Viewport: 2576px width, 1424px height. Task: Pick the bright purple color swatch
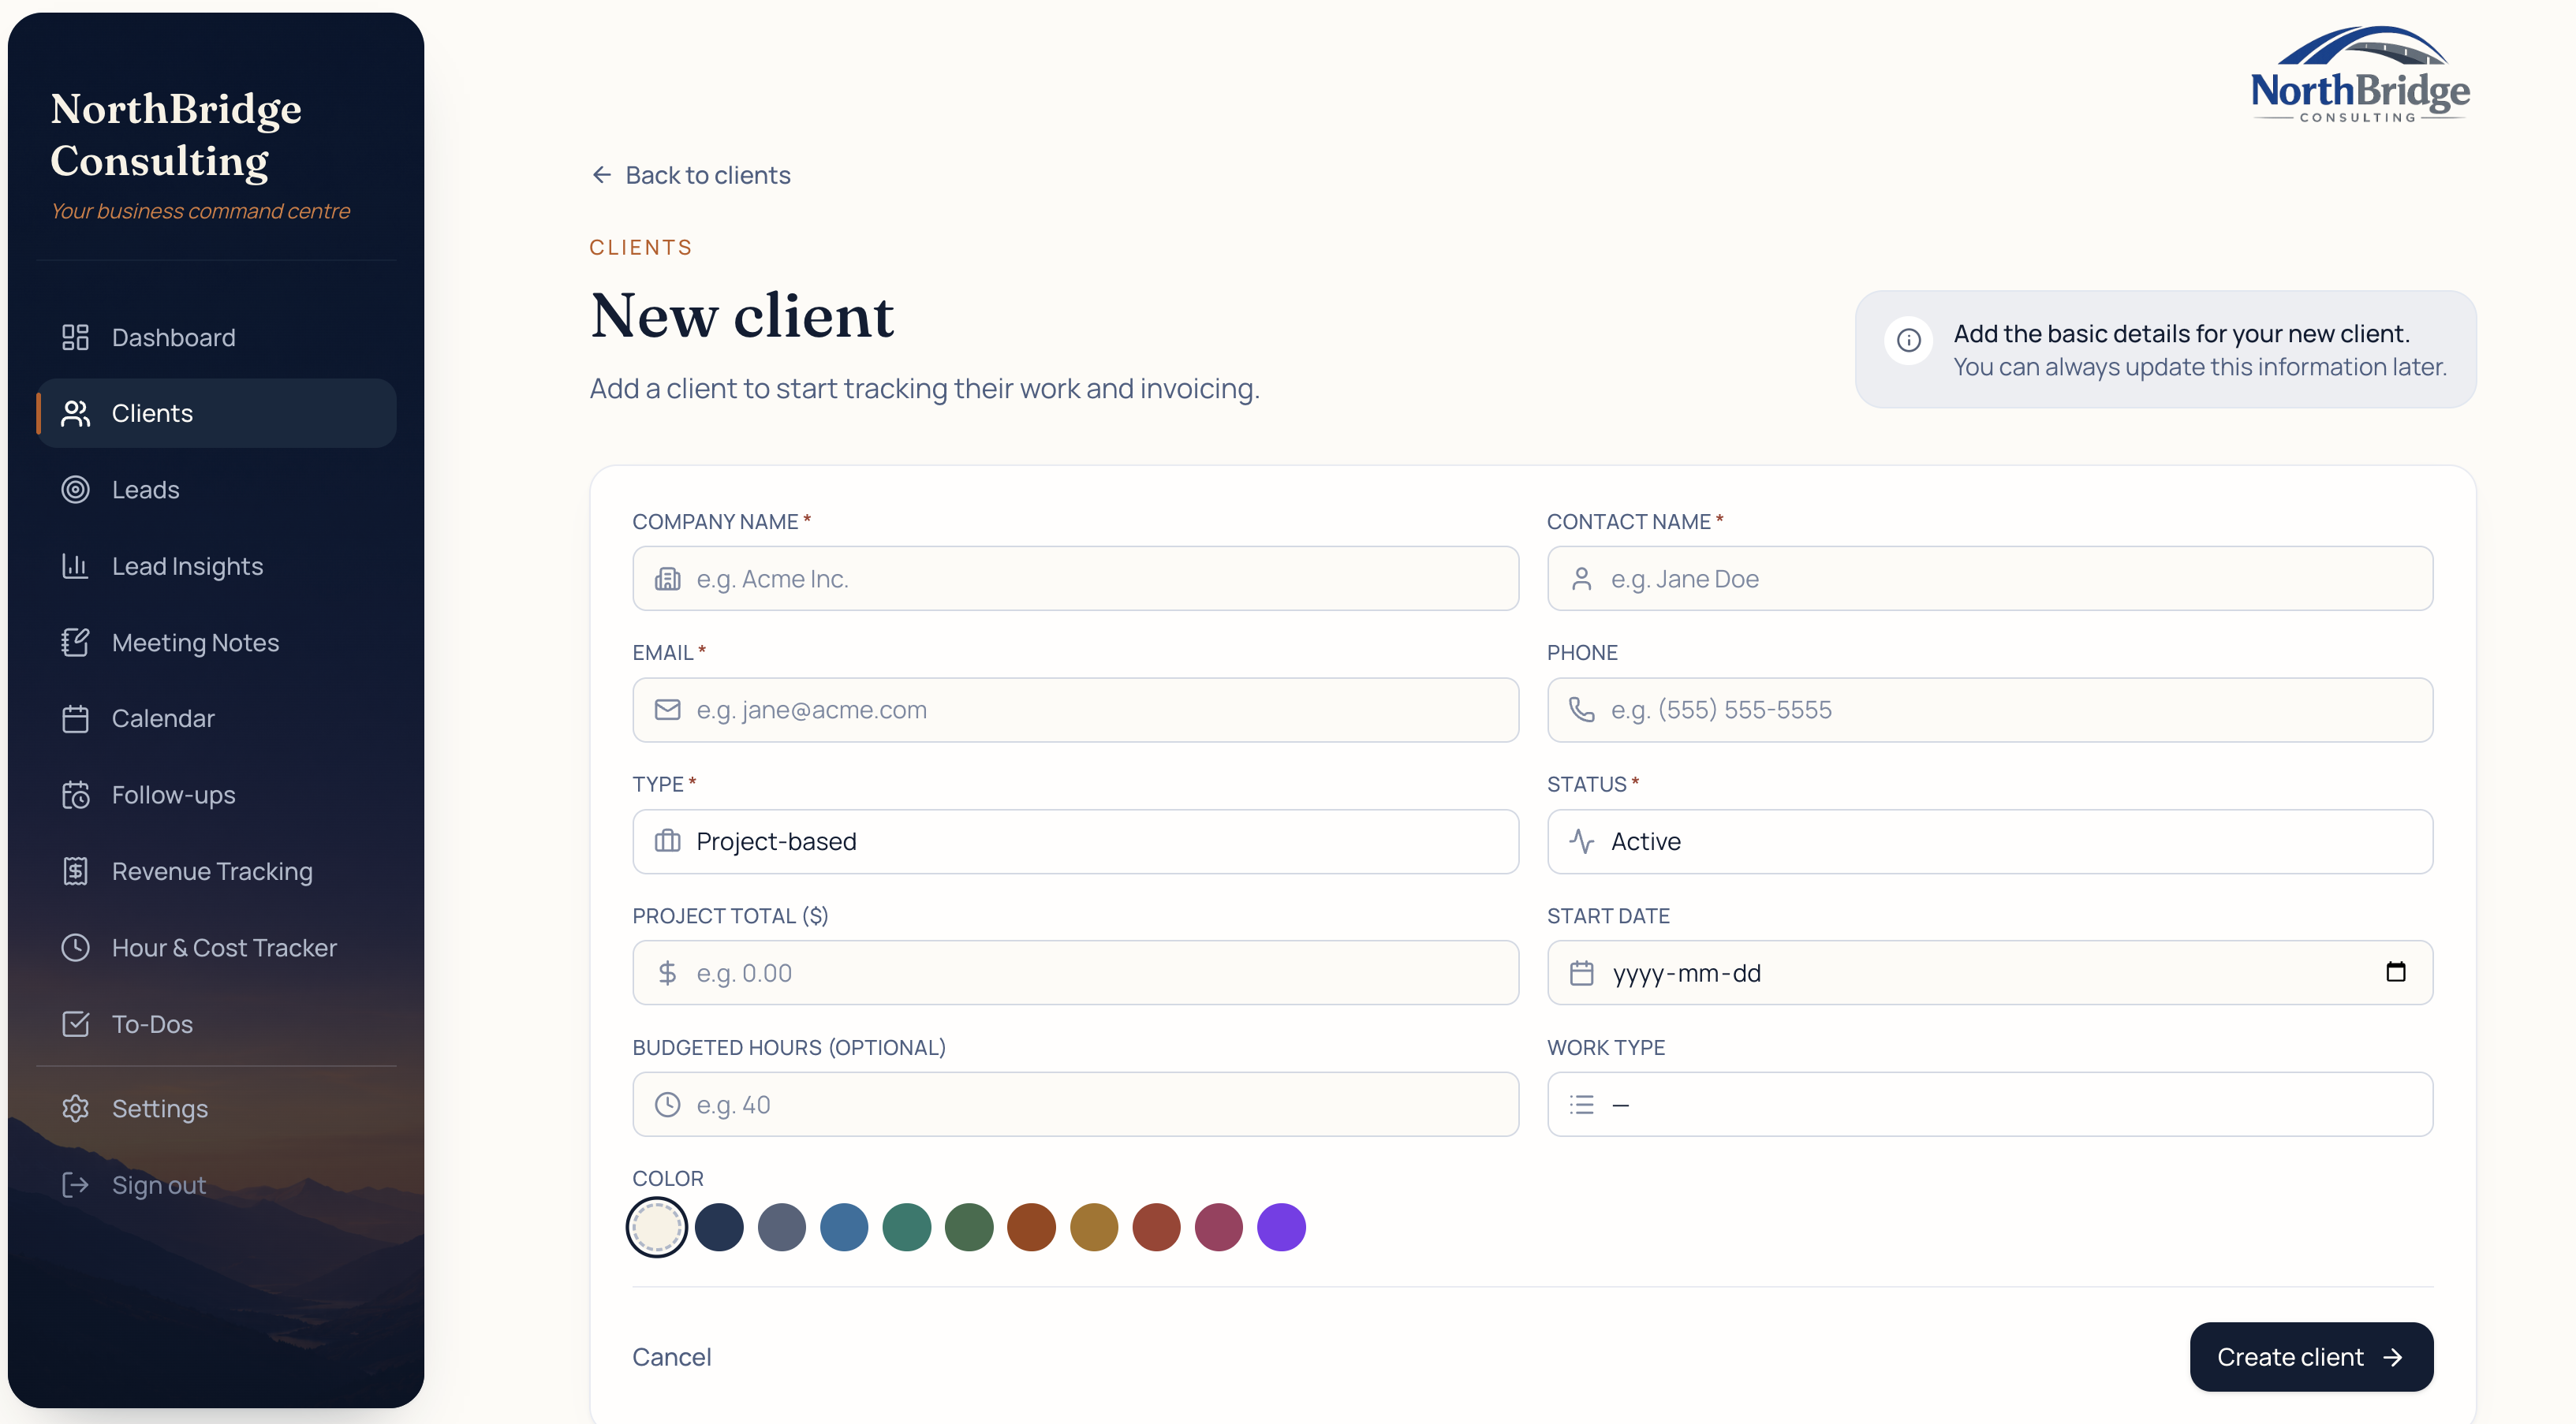[1281, 1227]
